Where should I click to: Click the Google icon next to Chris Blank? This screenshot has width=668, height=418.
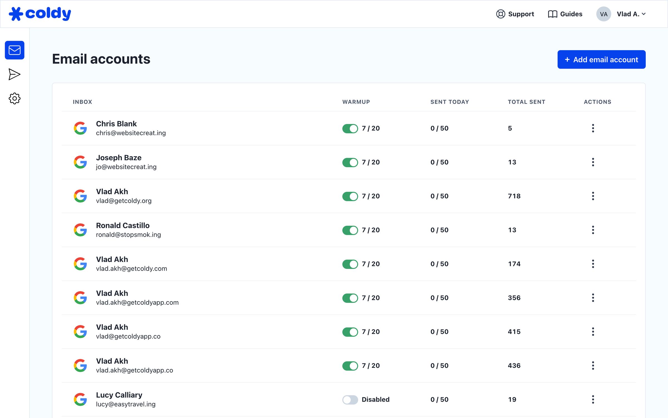[x=80, y=128]
